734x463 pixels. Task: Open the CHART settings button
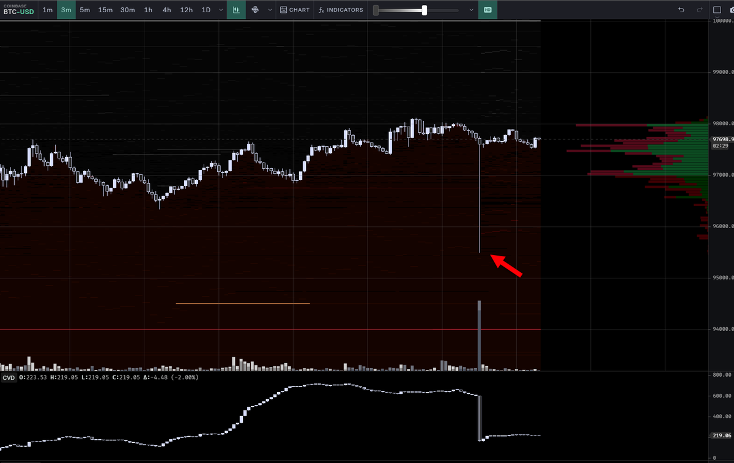tap(295, 10)
